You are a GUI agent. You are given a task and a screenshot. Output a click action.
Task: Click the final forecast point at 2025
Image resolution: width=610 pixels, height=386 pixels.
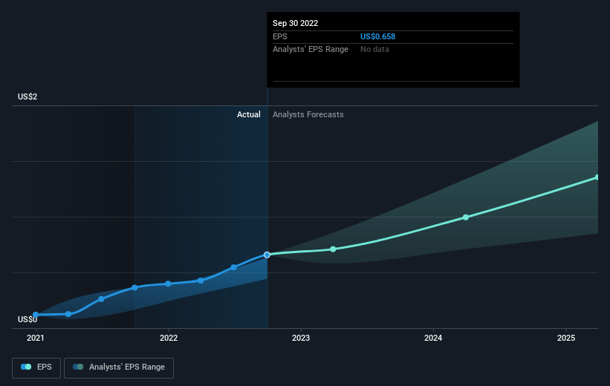click(597, 177)
